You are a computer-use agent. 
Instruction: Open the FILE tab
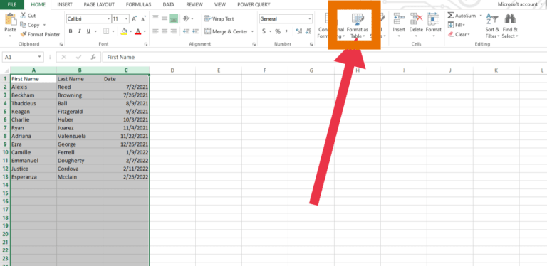tap(12, 4)
